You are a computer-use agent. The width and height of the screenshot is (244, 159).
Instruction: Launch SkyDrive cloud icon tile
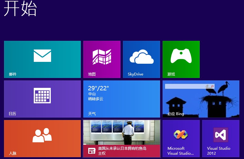[142, 59]
